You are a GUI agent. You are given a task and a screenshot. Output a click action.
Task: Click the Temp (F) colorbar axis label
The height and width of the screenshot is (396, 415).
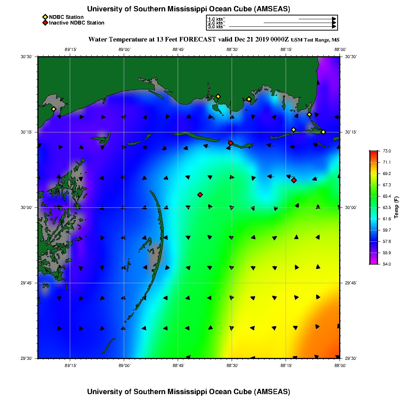(x=397, y=207)
